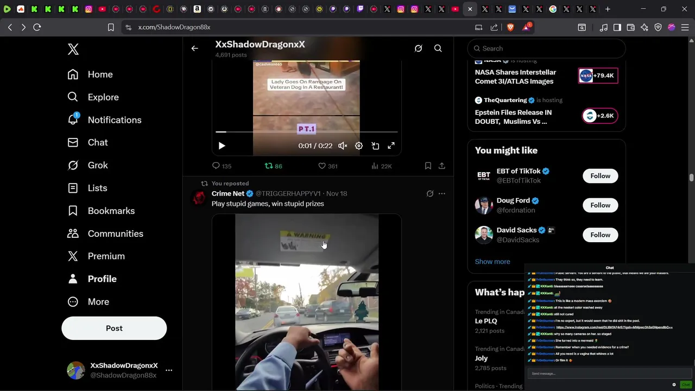Open Bookmarks in sidebar
Screen dimensions: 695x391
point(101,211)
